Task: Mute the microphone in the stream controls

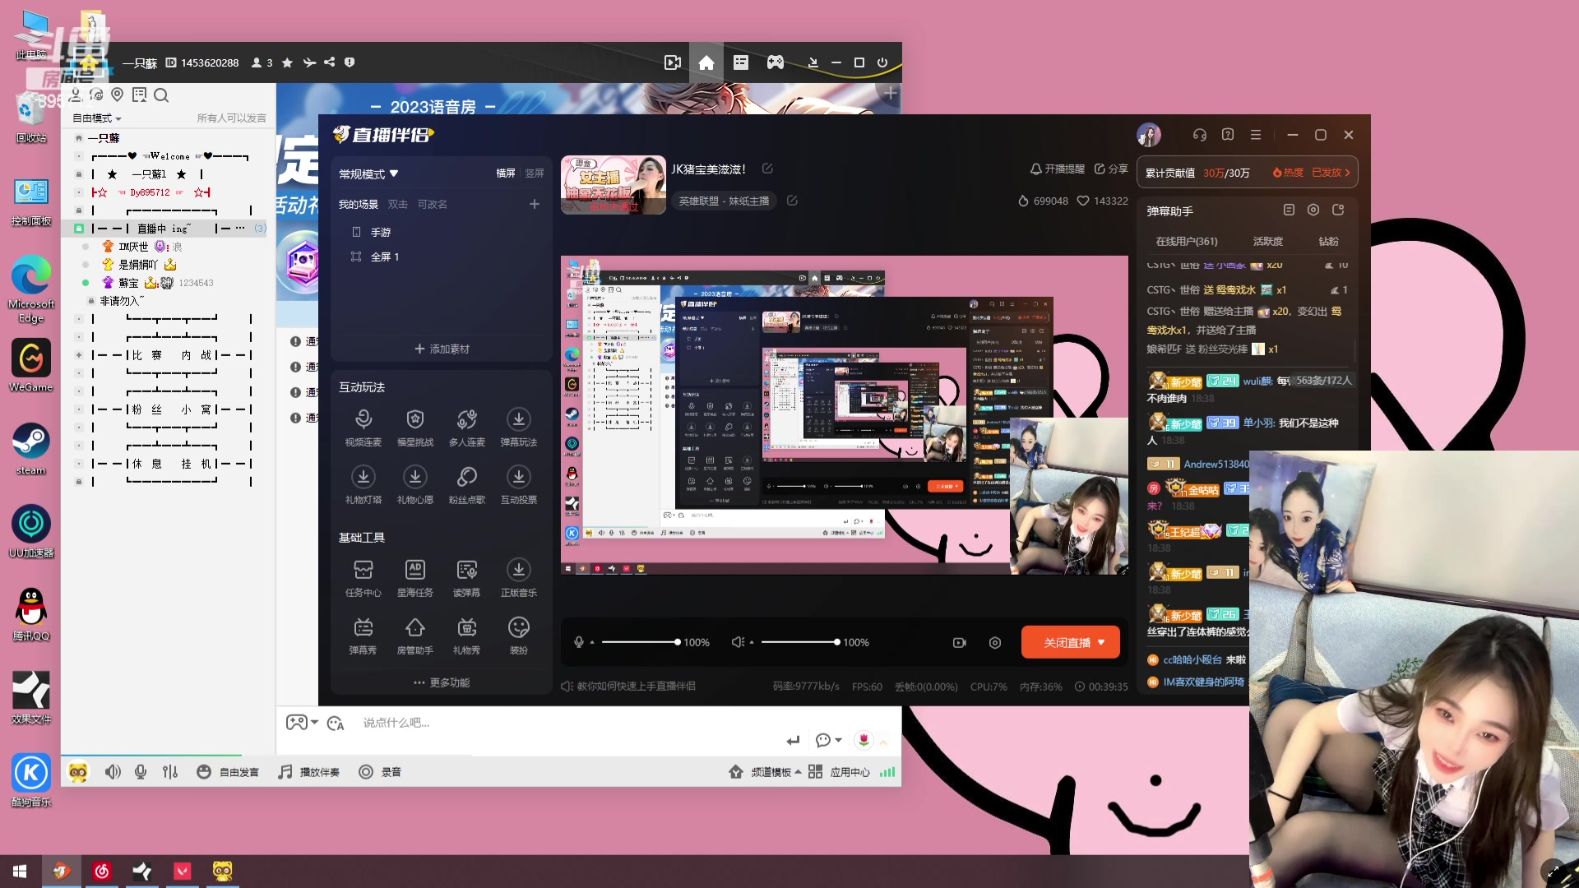Action: [x=579, y=642]
